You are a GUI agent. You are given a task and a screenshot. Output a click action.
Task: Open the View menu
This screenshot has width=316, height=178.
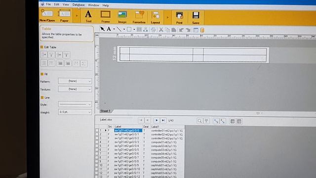pyautogui.click(x=66, y=4)
